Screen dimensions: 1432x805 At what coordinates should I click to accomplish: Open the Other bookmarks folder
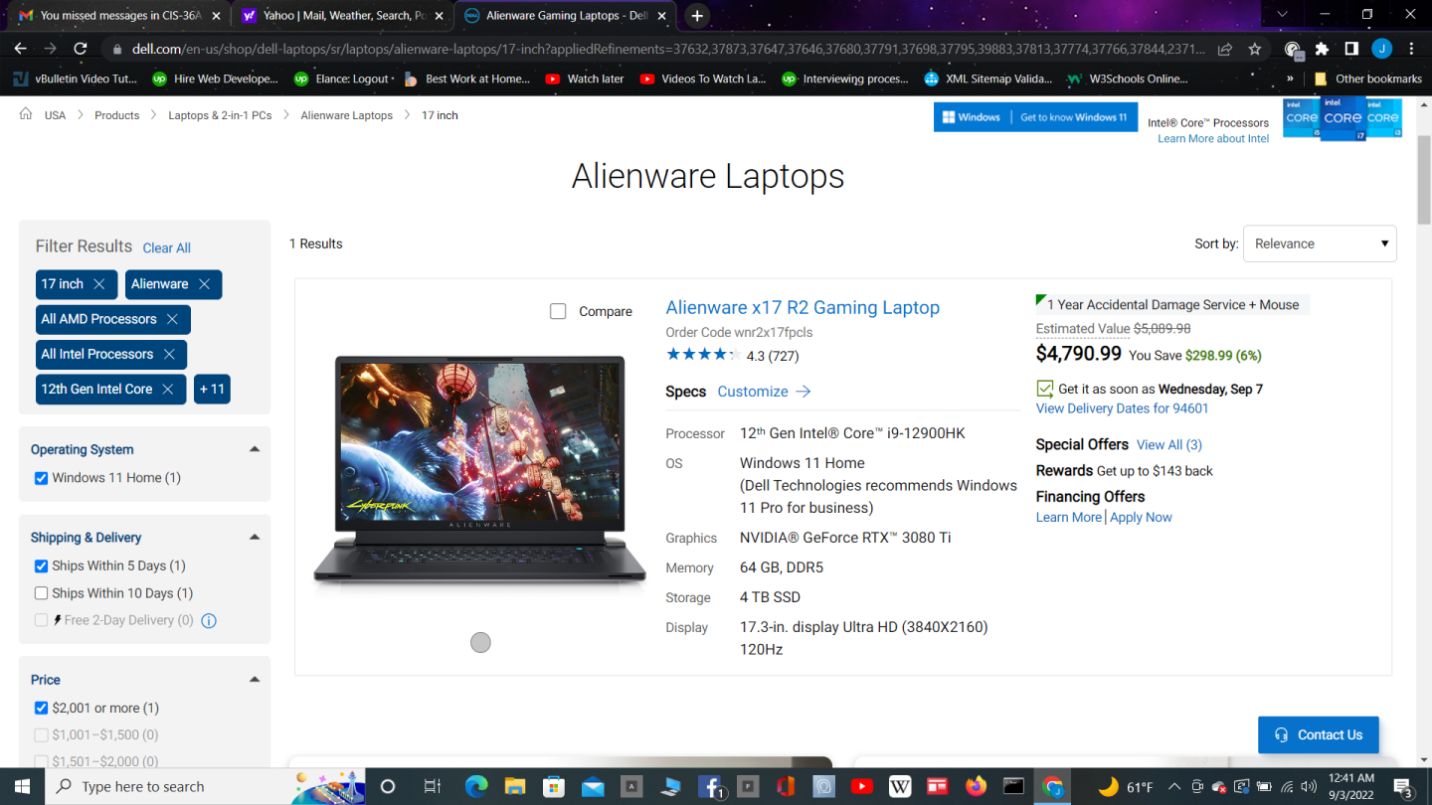[1367, 79]
